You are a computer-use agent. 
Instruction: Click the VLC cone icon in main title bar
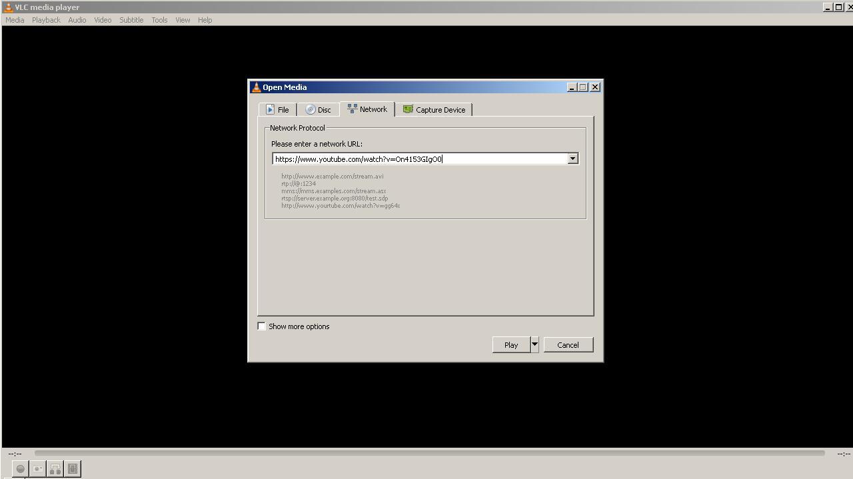(8, 7)
